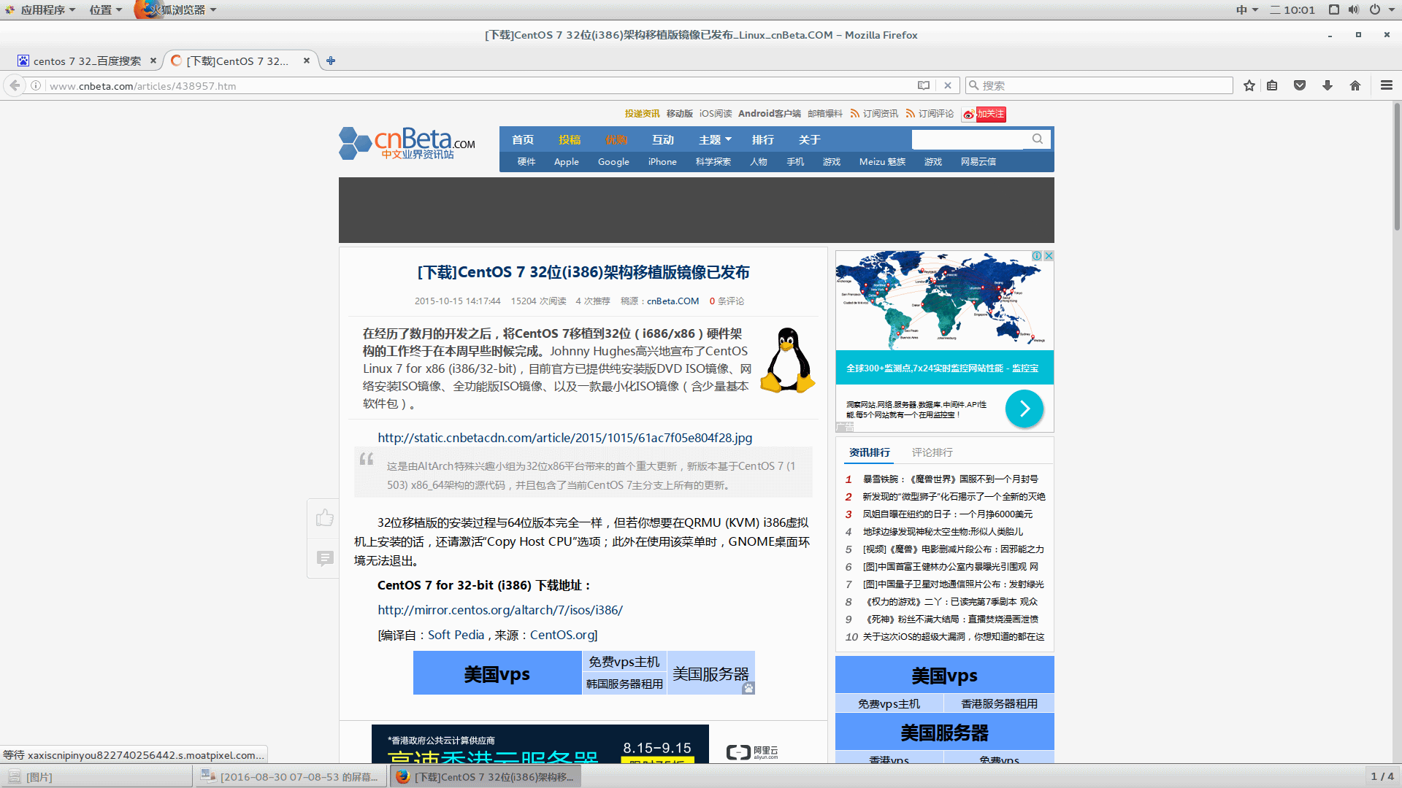Viewport: 1402px width, 788px height.
Task: Open 科学探索 topic in sub navigation
Action: pyautogui.click(x=713, y=161)
